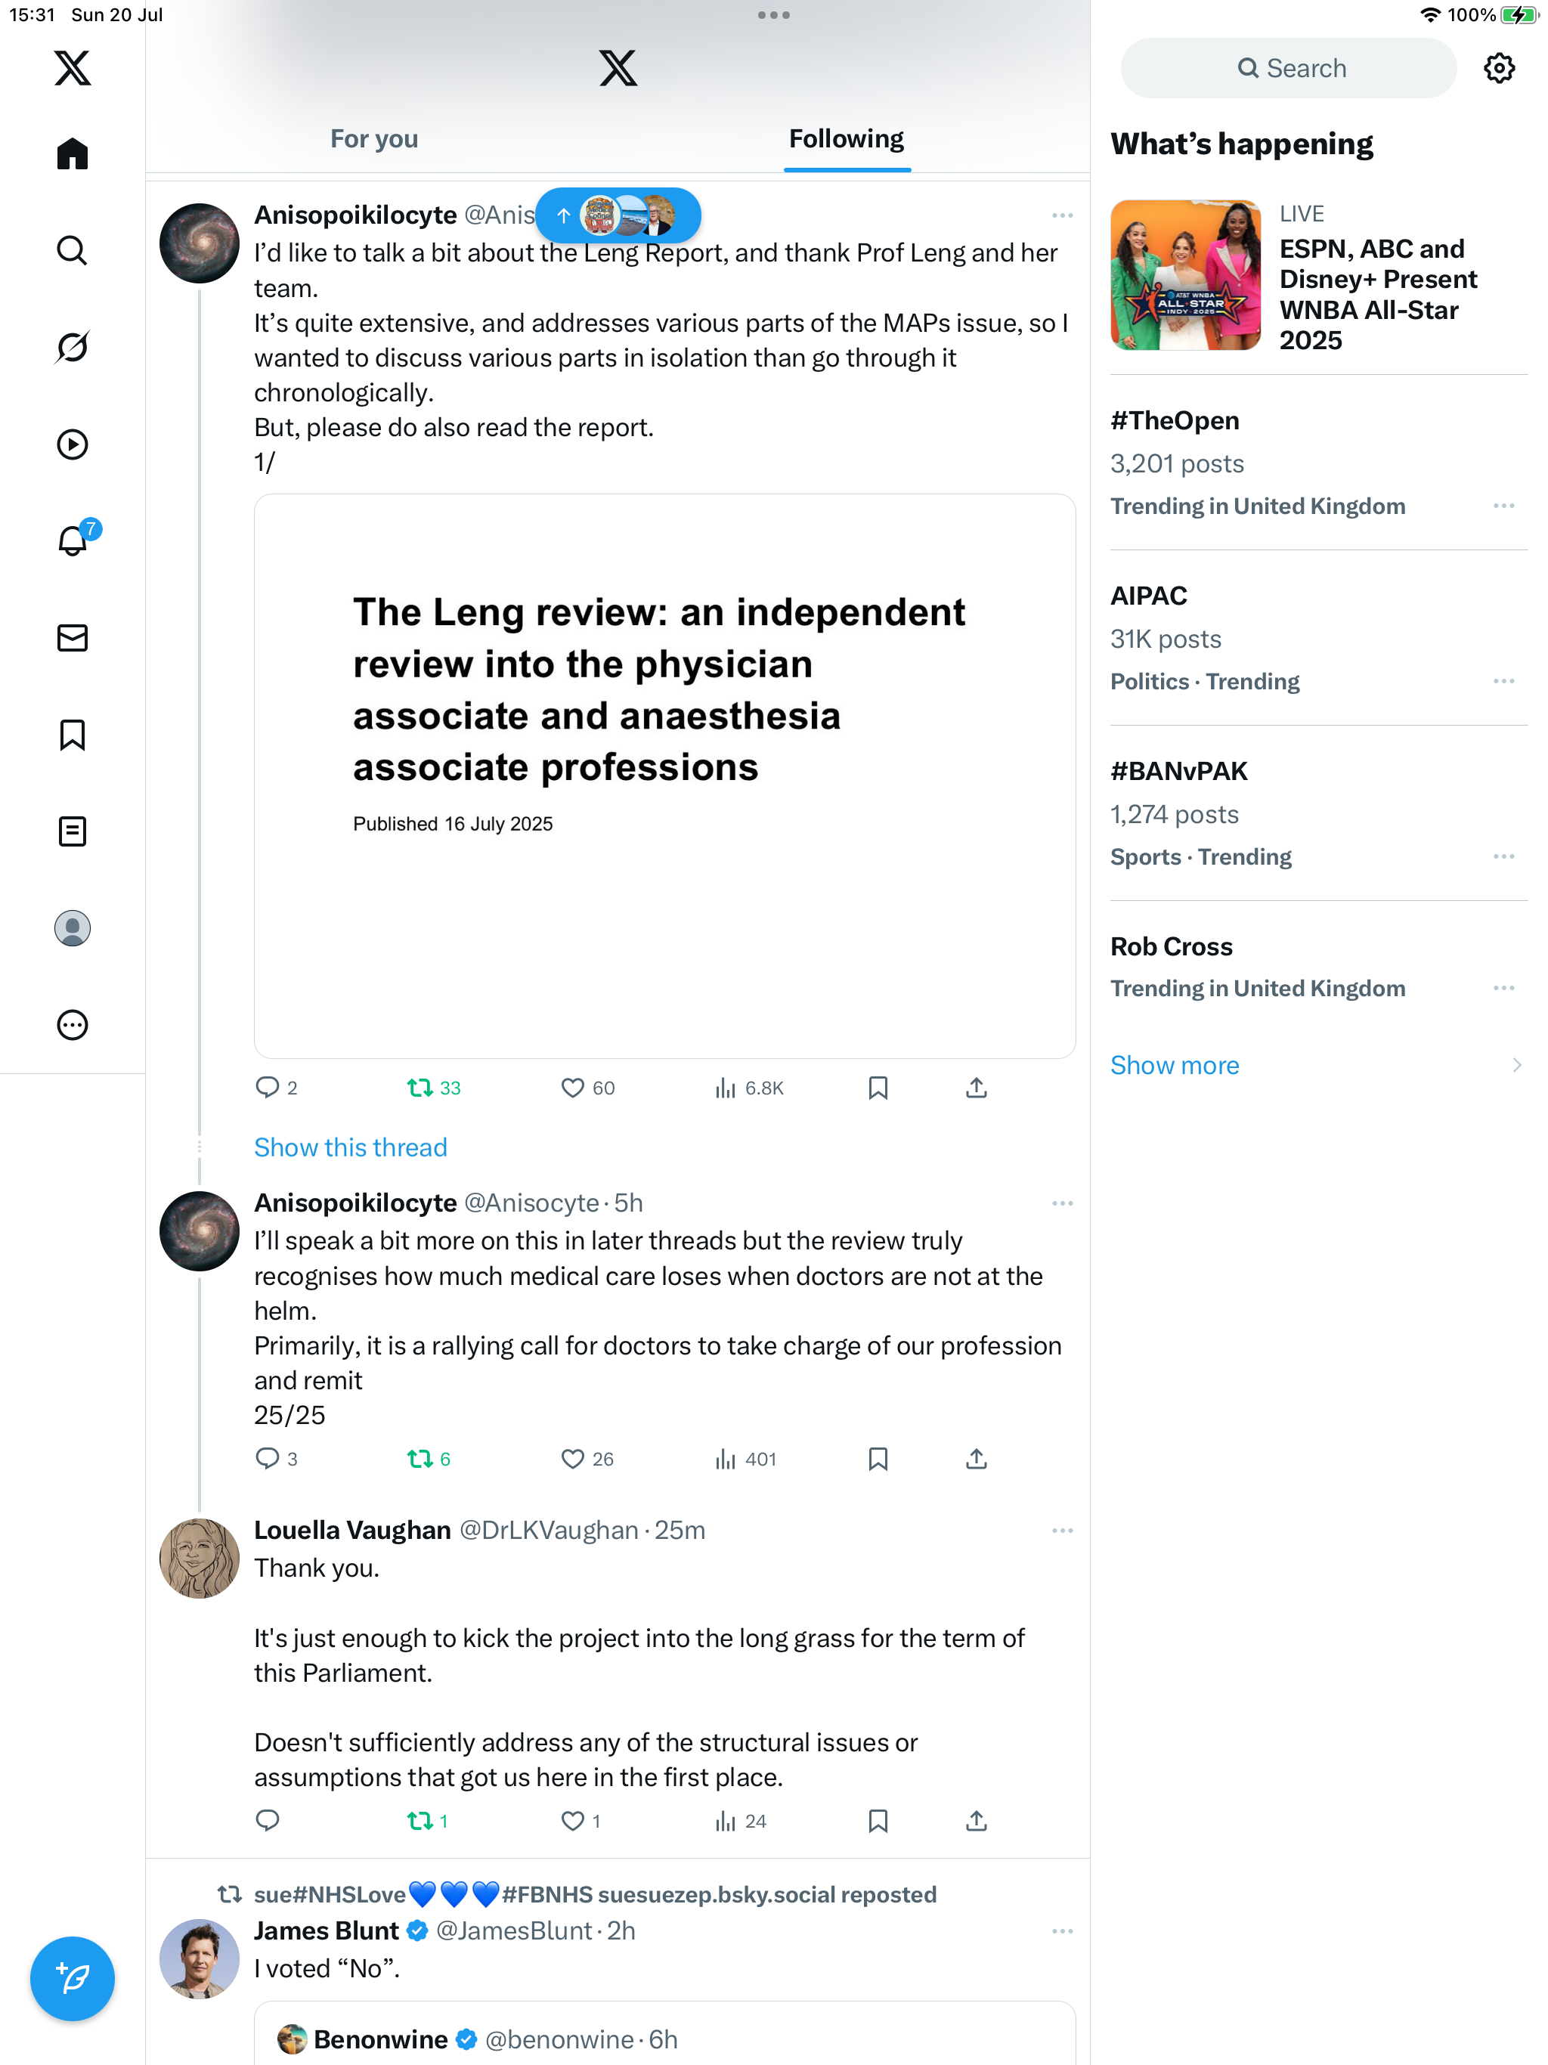Tap the new posts pill with avatars
The height and width of the screenshot is (2065, 1548).
tap(618, 215)
